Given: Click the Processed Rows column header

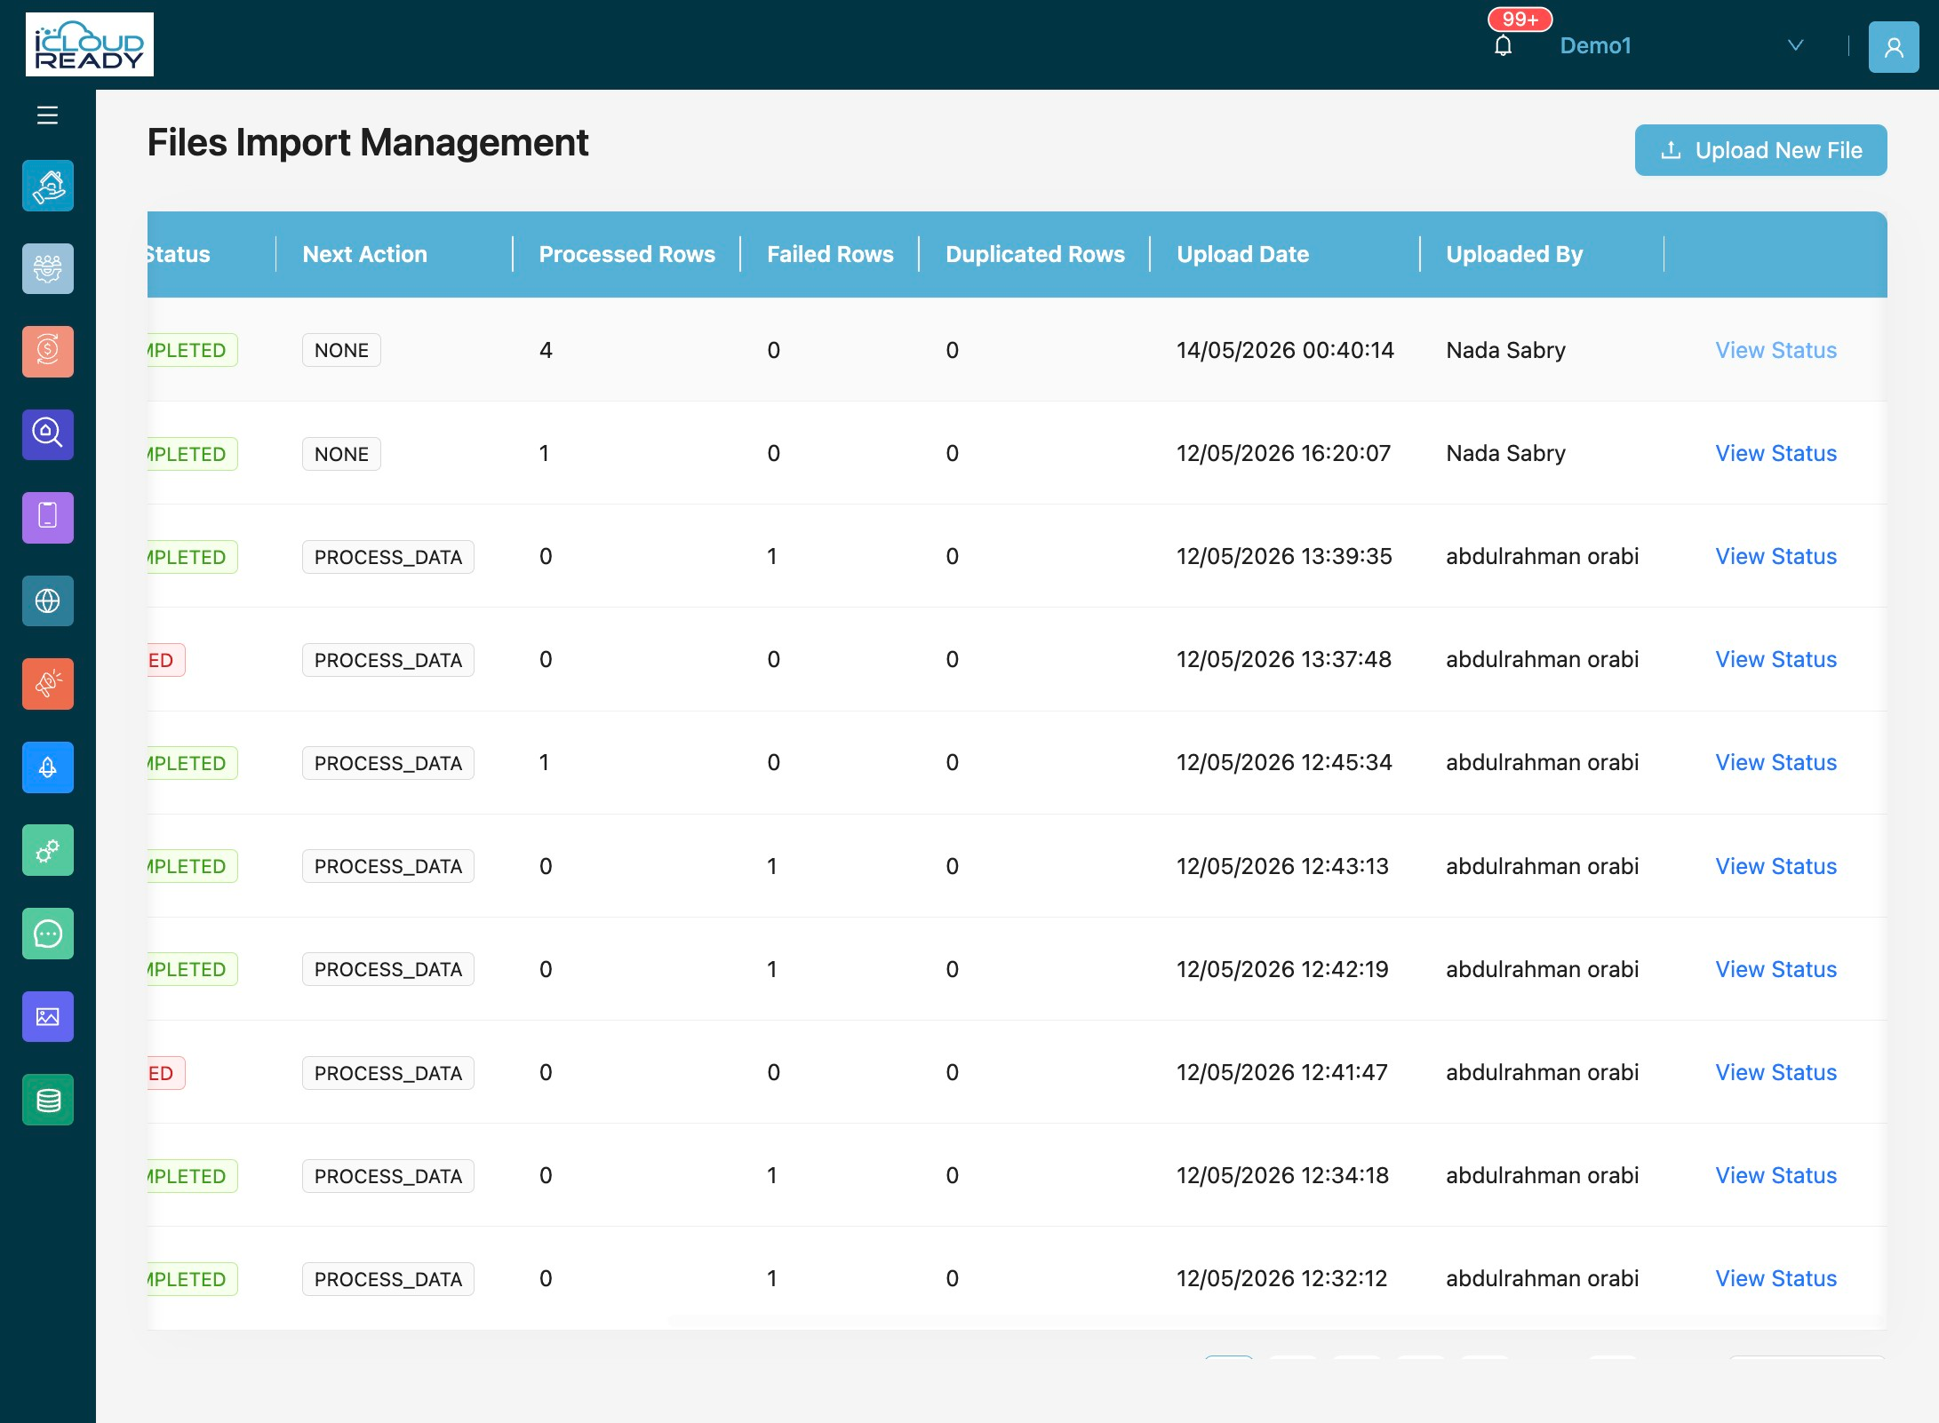Looking at the screenshot, I should click(626, 254).
